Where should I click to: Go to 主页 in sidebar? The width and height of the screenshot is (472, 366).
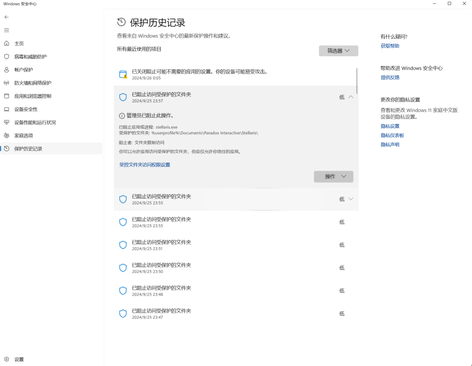pyautogui.click(x=51, y=44)
